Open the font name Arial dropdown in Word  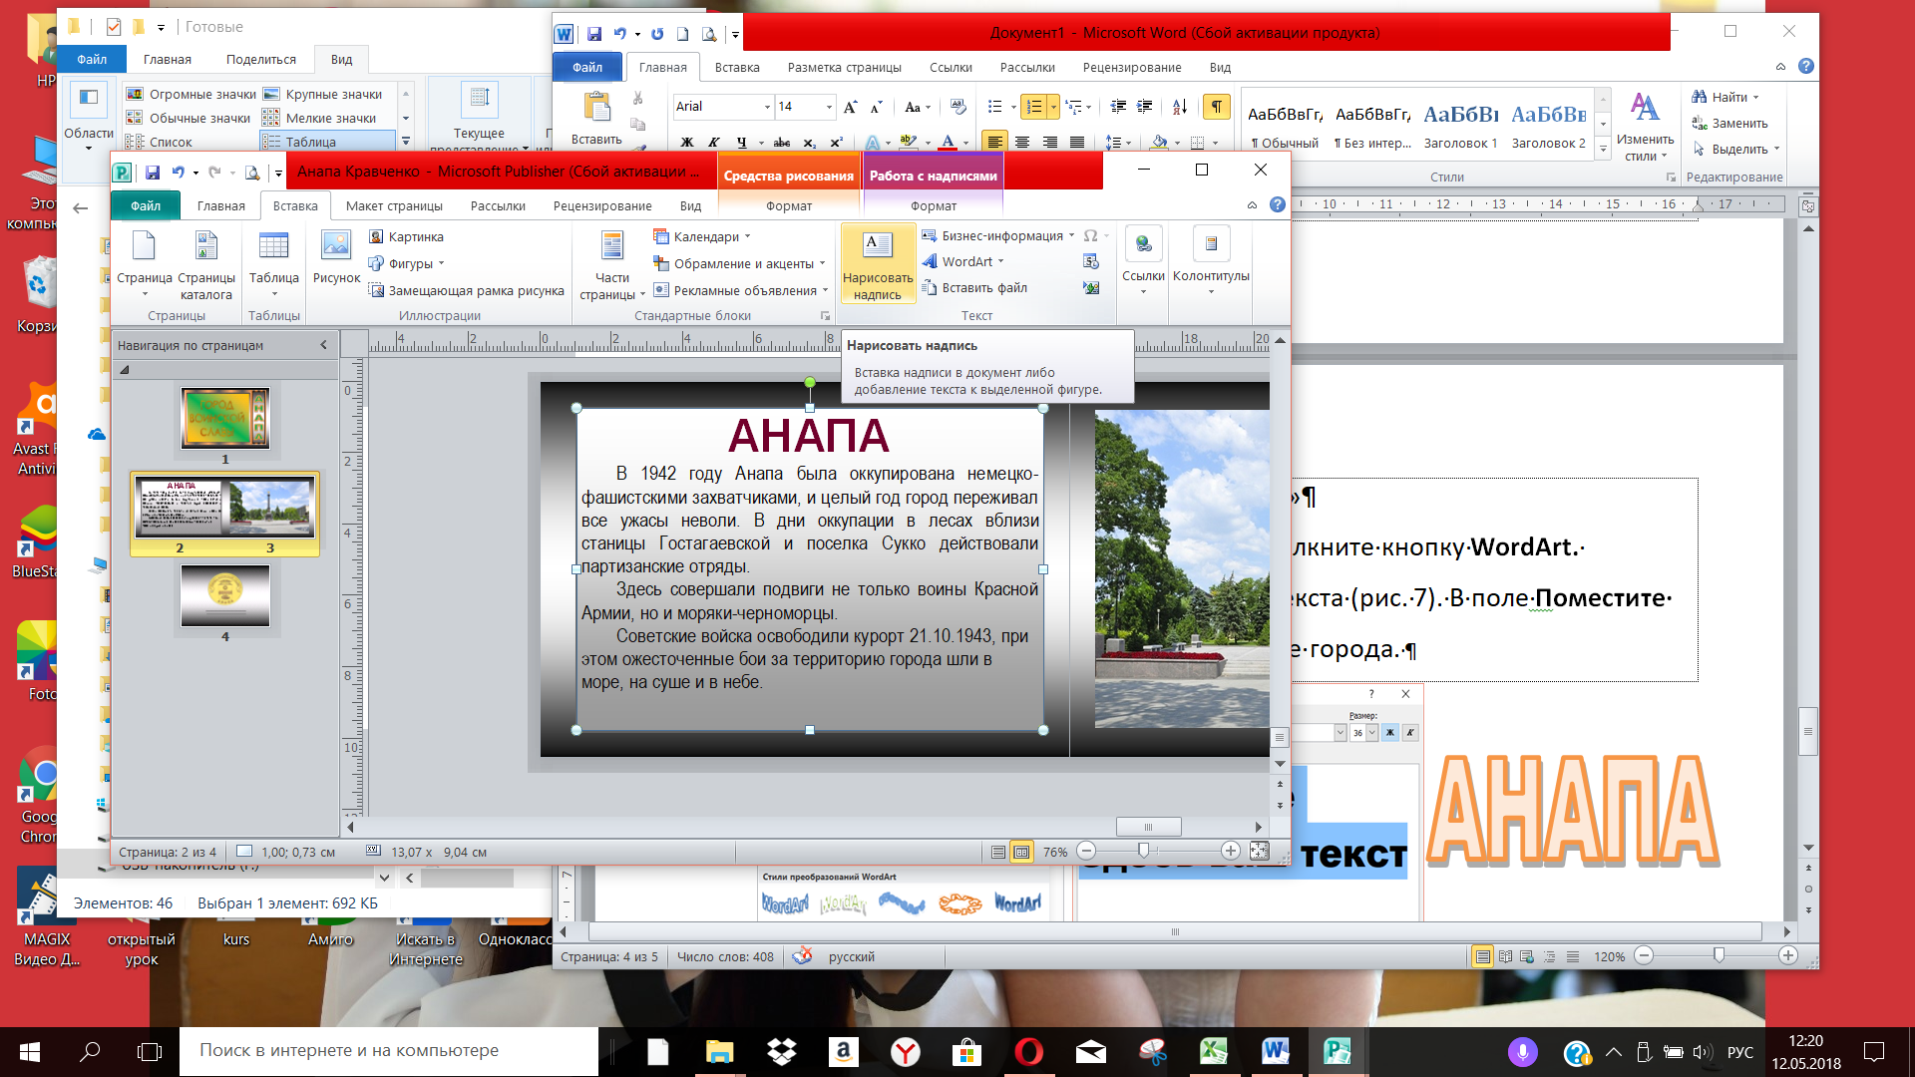click(767, 107)
